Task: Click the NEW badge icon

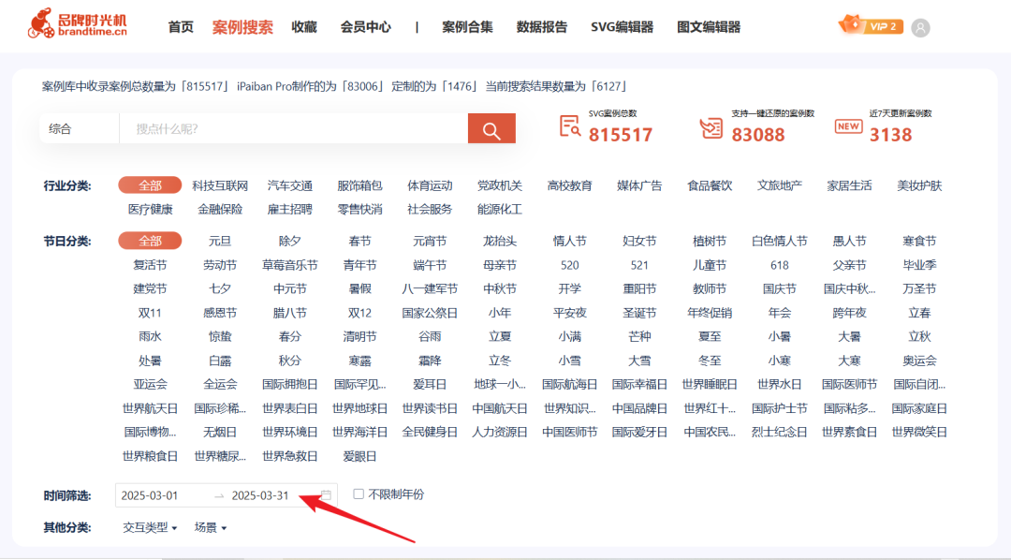Action: (847, 125)
